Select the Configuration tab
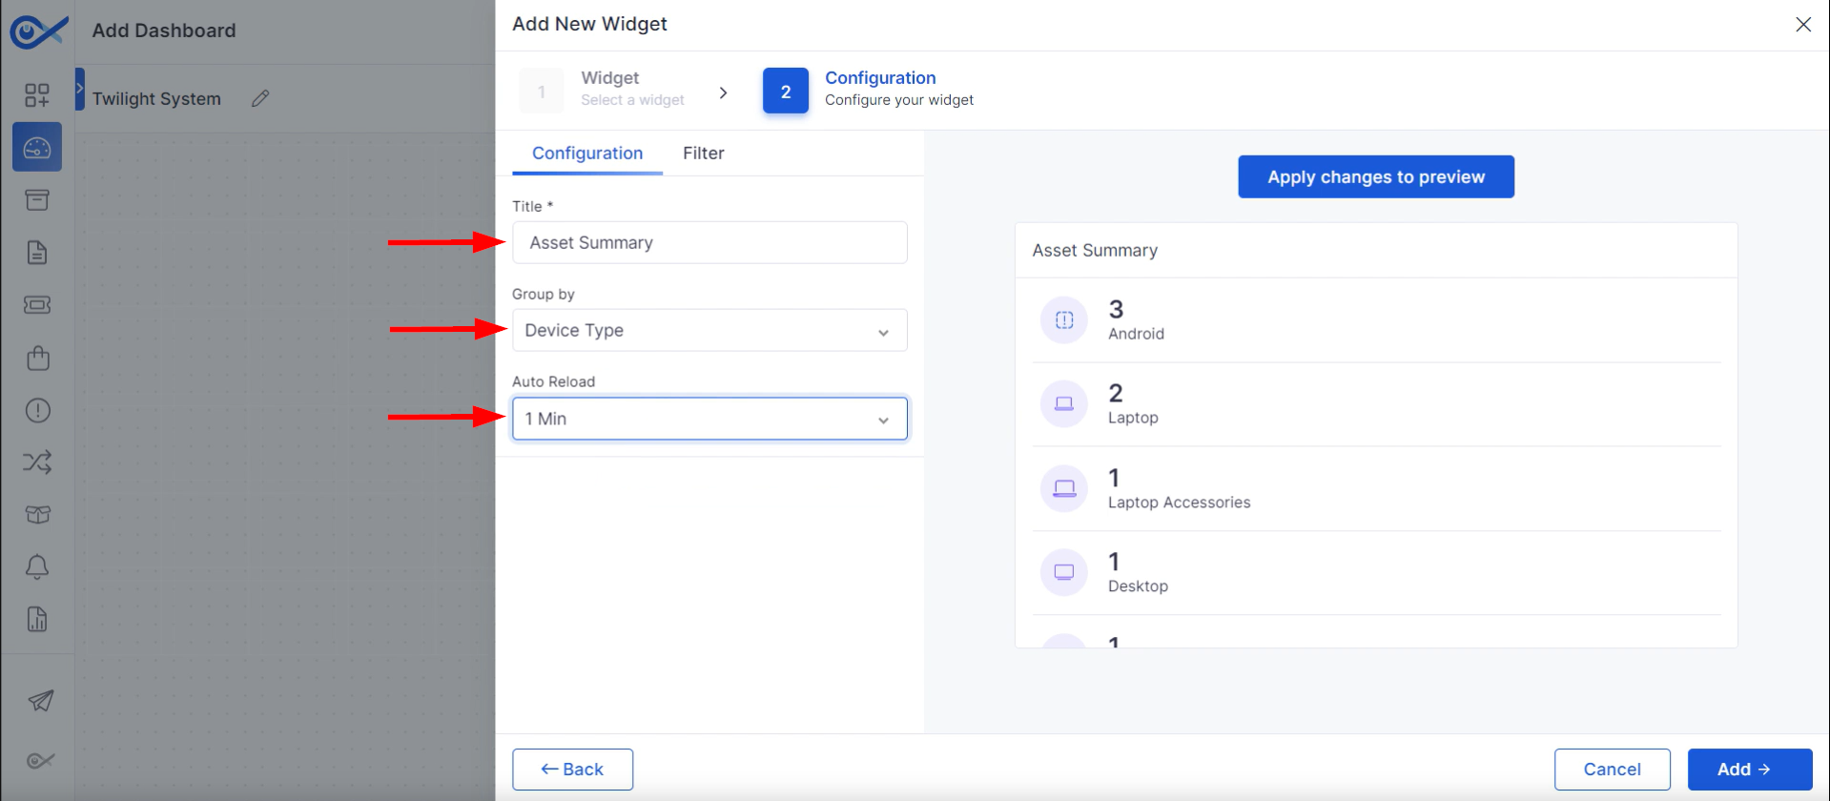The width and height of the screenshot is (1830, 801). point(587,153)
